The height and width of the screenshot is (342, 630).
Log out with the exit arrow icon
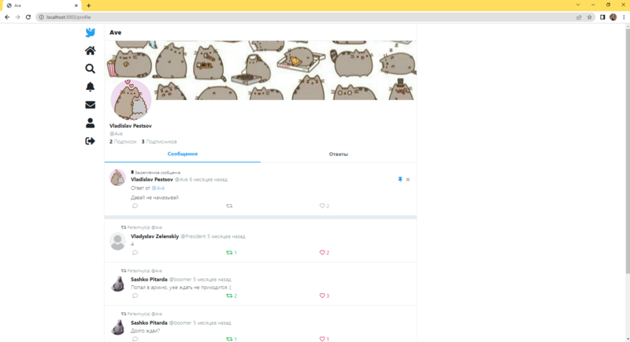(90, 141)
